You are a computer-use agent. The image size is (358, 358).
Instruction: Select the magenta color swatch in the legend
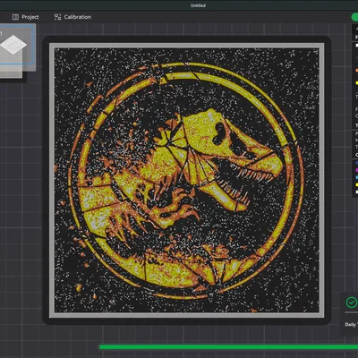pyautogui.click(x=356, y=170)
